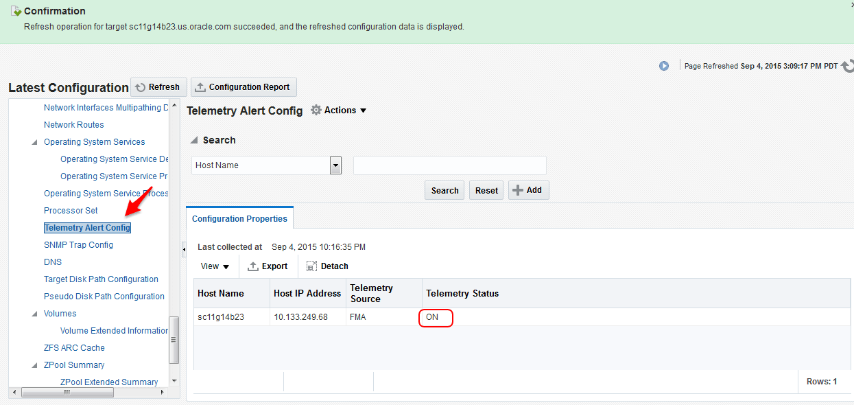854x405 pixels.
Task: Open Network Interfaces Multipathing tree item
Action: click(x=106, y=108)
